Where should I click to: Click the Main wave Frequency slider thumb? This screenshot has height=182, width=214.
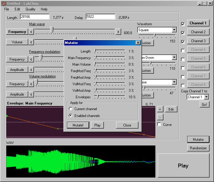[51, 30]
